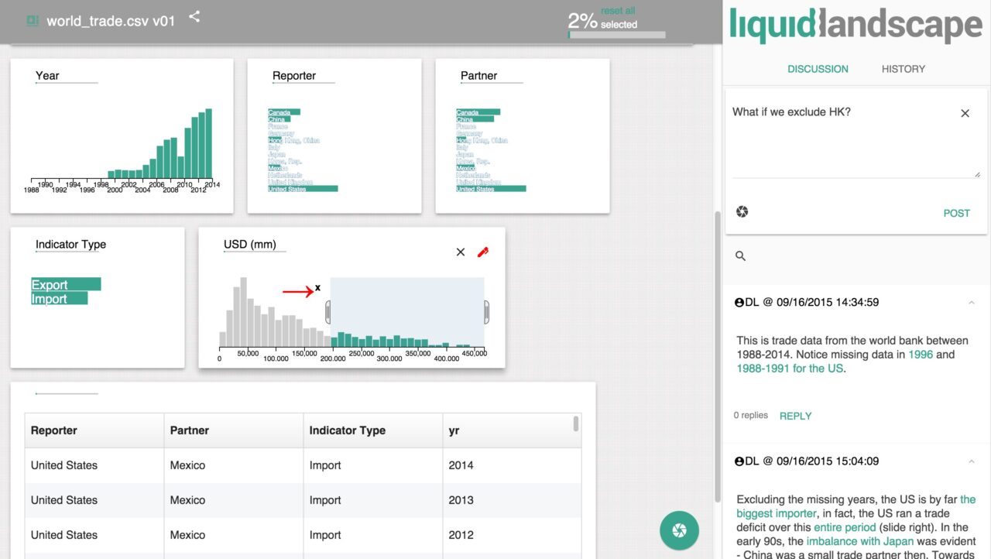Viewport: 991px width, 559px height.
Task: Switch to the HISTORY tab
Action: pos(904,69)
